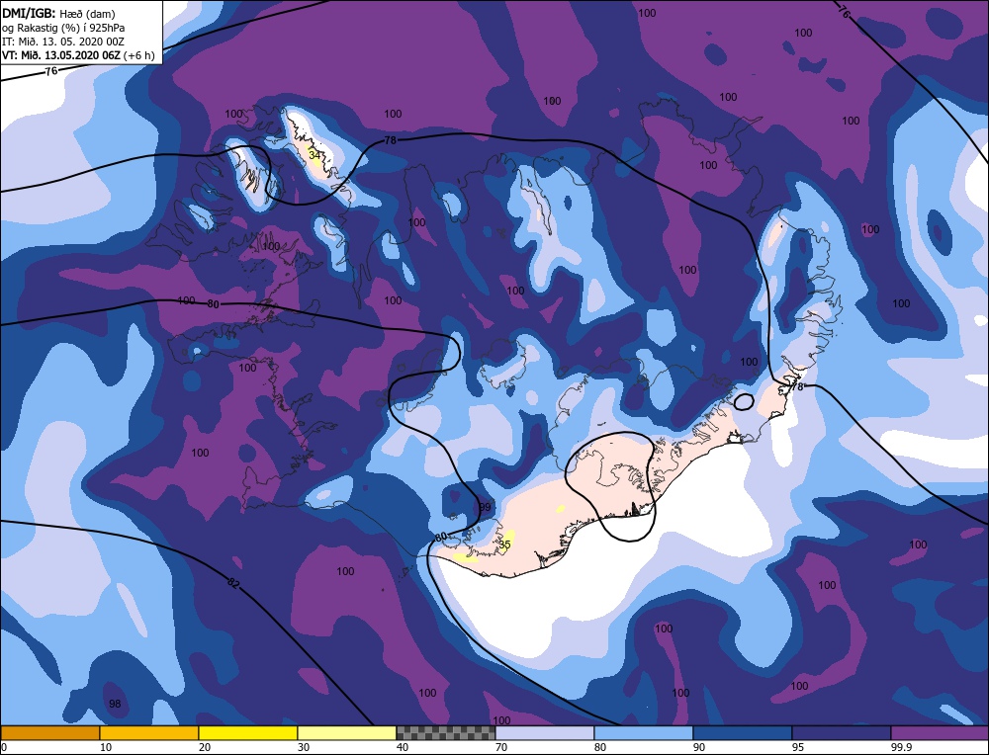
Task: Click the '10' legend tick label
Action: [106, 747]
